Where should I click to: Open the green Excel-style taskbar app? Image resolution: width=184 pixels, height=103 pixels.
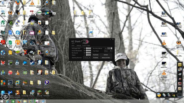pyautogui.click(x=13, y=101)
